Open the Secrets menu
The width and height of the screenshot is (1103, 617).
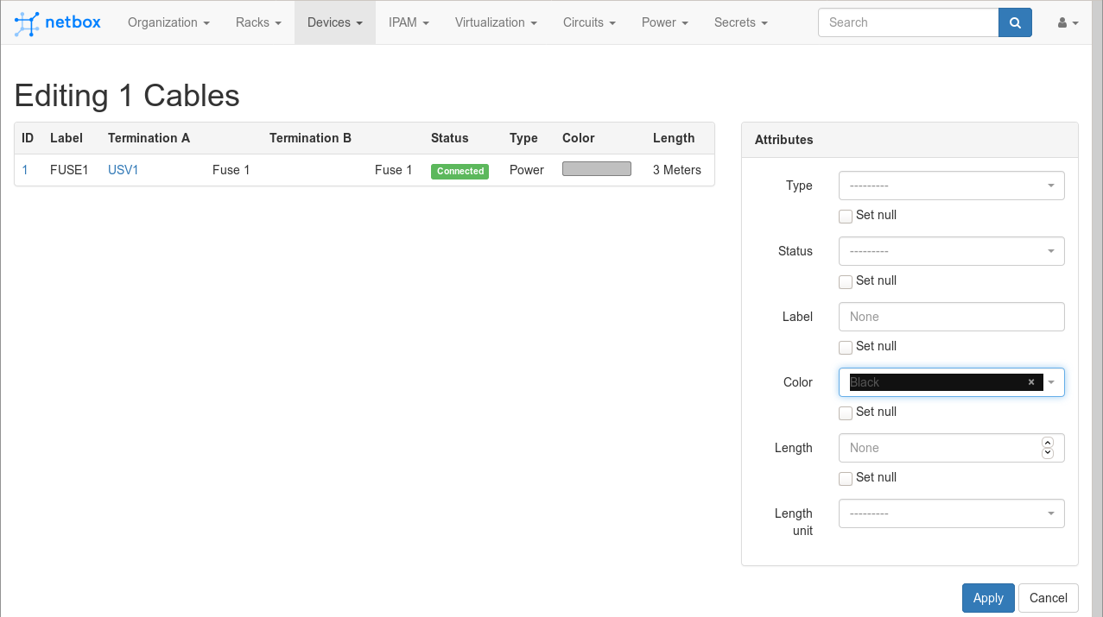pos(740,22)
